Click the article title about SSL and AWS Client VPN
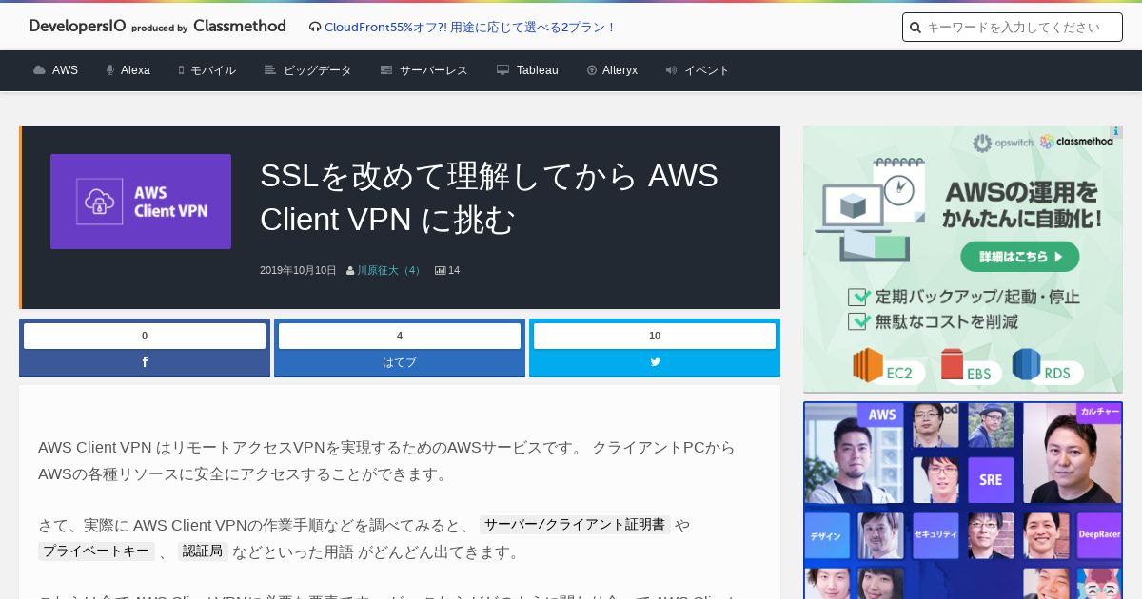Image resolution: width=1142 pixels, height=599 pixels. 489,198
